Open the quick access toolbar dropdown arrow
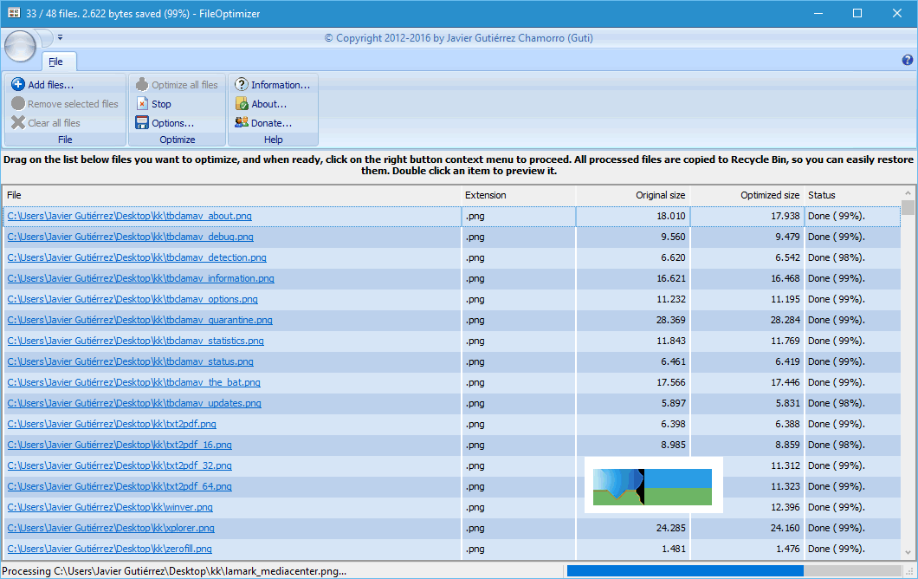 click(60, 37)
